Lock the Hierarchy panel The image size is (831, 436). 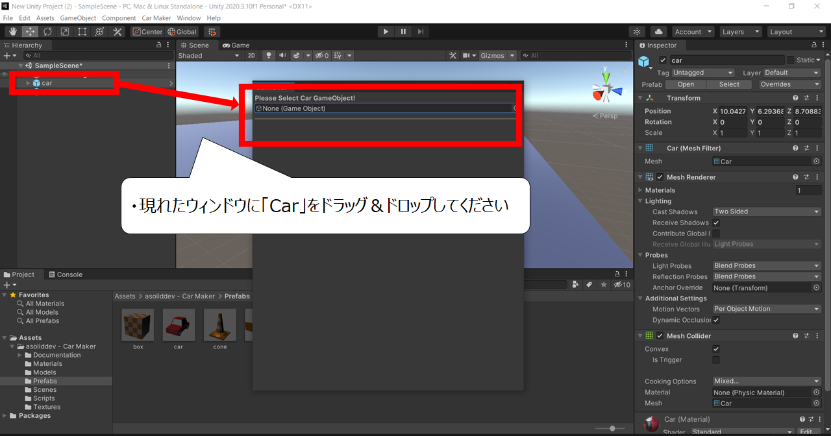[159, 45]
